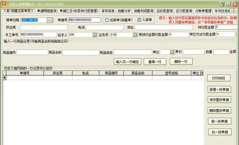The width and height of the screenshot is (239, 145).
Task: Click the 电话 input field
Action: [105, 27]
